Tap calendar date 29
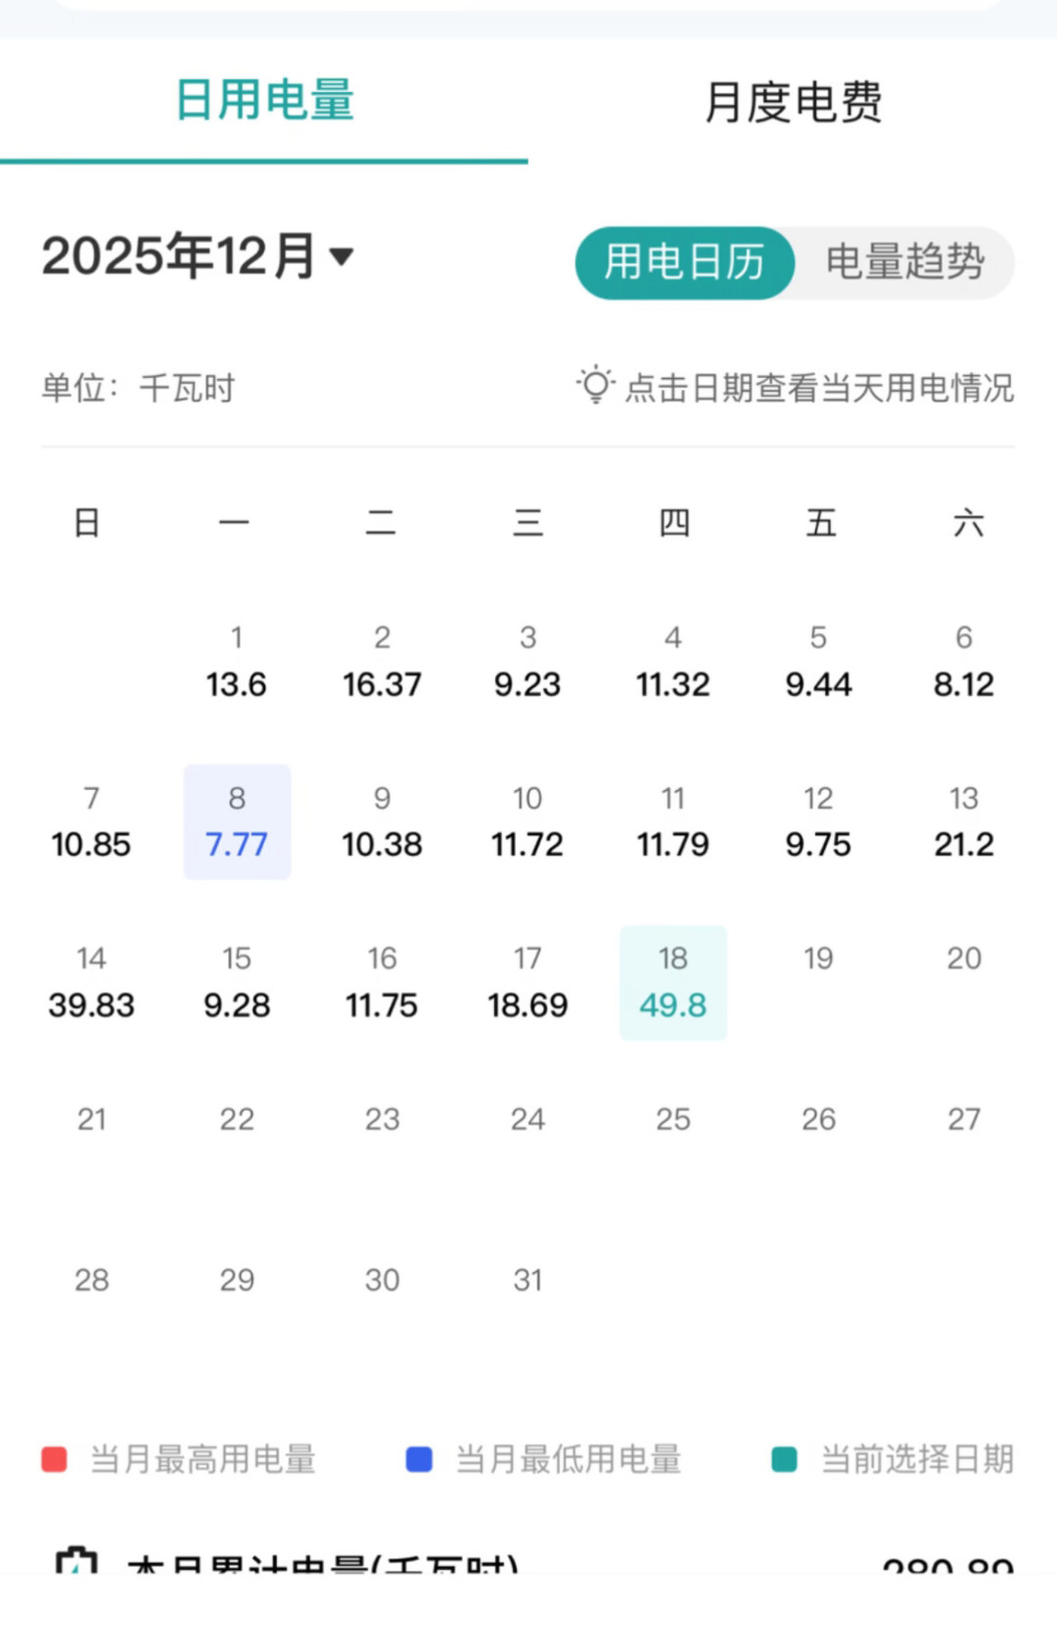 click(237, 1279)
